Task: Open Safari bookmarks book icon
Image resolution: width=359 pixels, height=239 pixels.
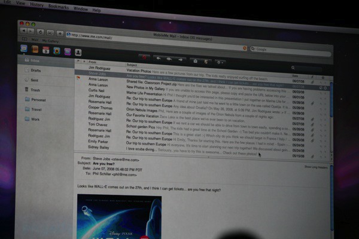Action: click(25, 38)
